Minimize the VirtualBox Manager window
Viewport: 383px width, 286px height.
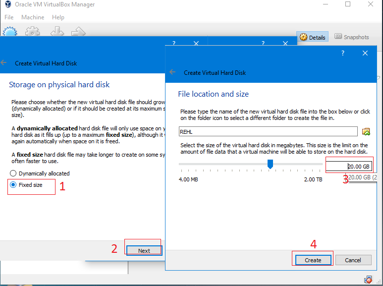tap(326, 4)
